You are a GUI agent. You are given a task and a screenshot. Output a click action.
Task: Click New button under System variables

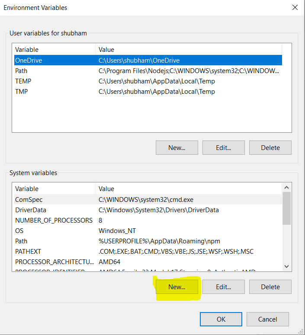(177, 287)
